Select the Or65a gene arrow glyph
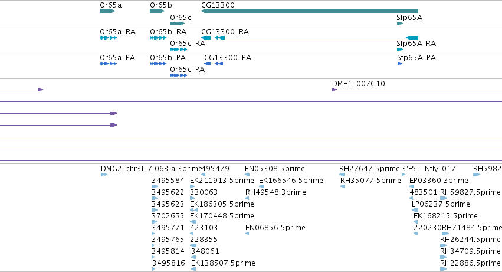This screenshot has height=272, width=502. coord(107,11)
